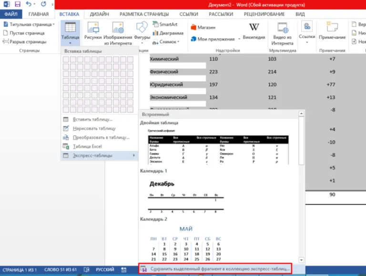Screen dimensions: 366x276
Task: Click the СЛОВО 51 ИЗ 61 word count
Action: coord(61,270)
